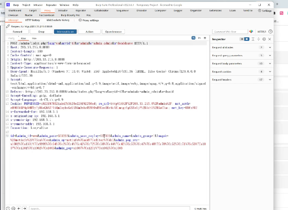Toggle non-printable characters \n icon
This screenshot has width=288, height=210.
(199, 38)
